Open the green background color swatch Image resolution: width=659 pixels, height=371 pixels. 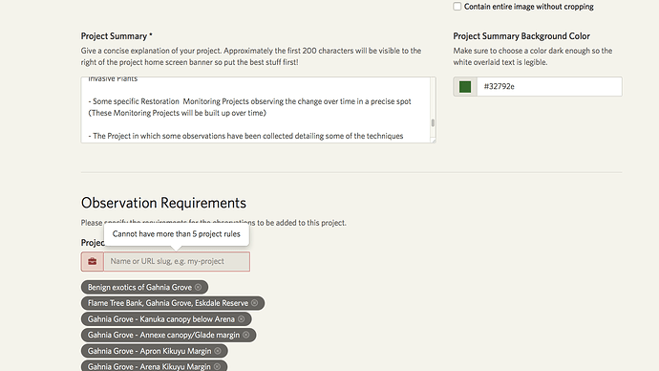[465, 87]
